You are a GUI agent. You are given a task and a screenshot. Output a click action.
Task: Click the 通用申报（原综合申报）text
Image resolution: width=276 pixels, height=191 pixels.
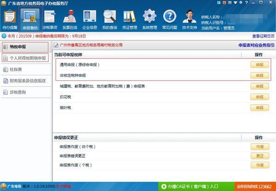point(80,65)
